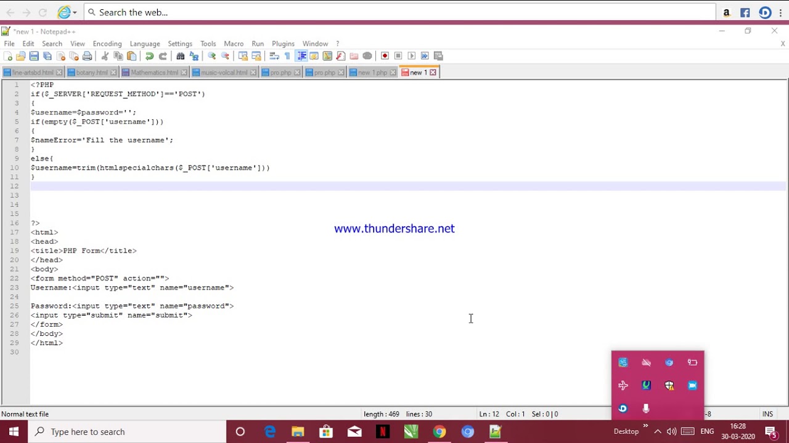Open the browser logo dropdown arrow
This screenshot has width=789, height=443.
point(75,12)
